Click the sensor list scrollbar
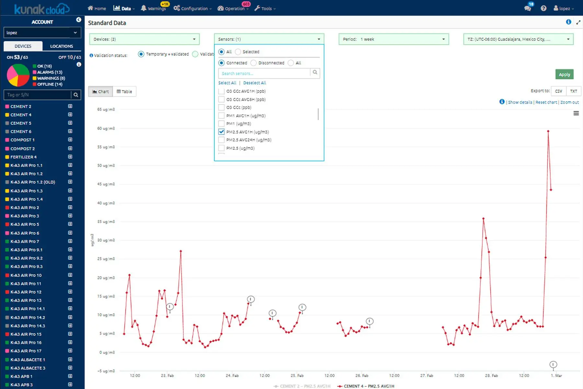 click(x=318, y=114)
